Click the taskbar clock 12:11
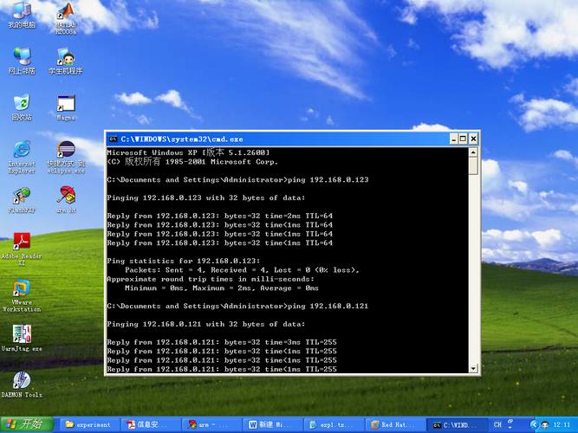Image resolution: width=578 pixels, height=433 pixels. tap(562, 424)
